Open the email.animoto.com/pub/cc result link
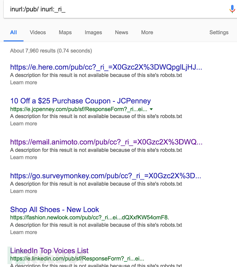This screenshot has height=267, width=237. tap(106, 142)
